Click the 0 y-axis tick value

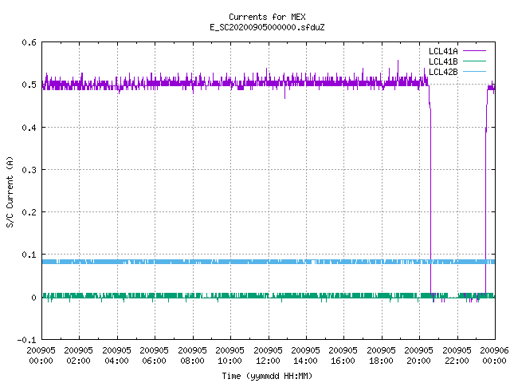point(33,298)
